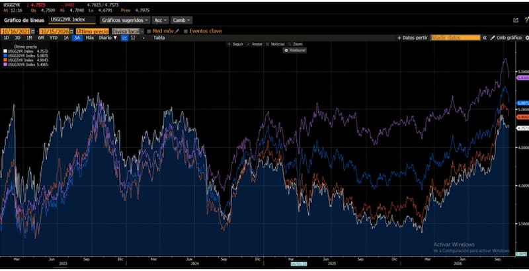Select the YTD range tab
This screenshot has width=529, height=271.
point(54,38)
